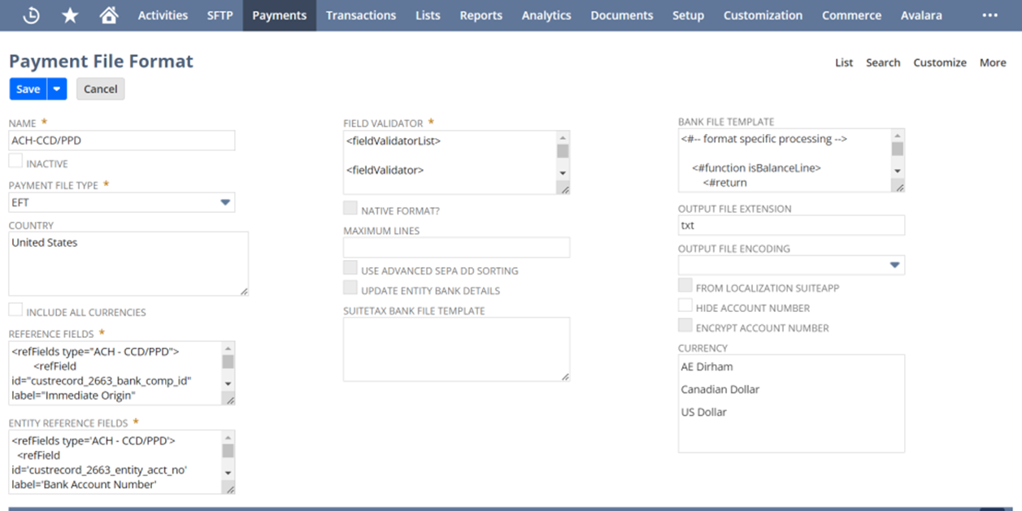Open recent records via the clock icon

tap(31, 14)
